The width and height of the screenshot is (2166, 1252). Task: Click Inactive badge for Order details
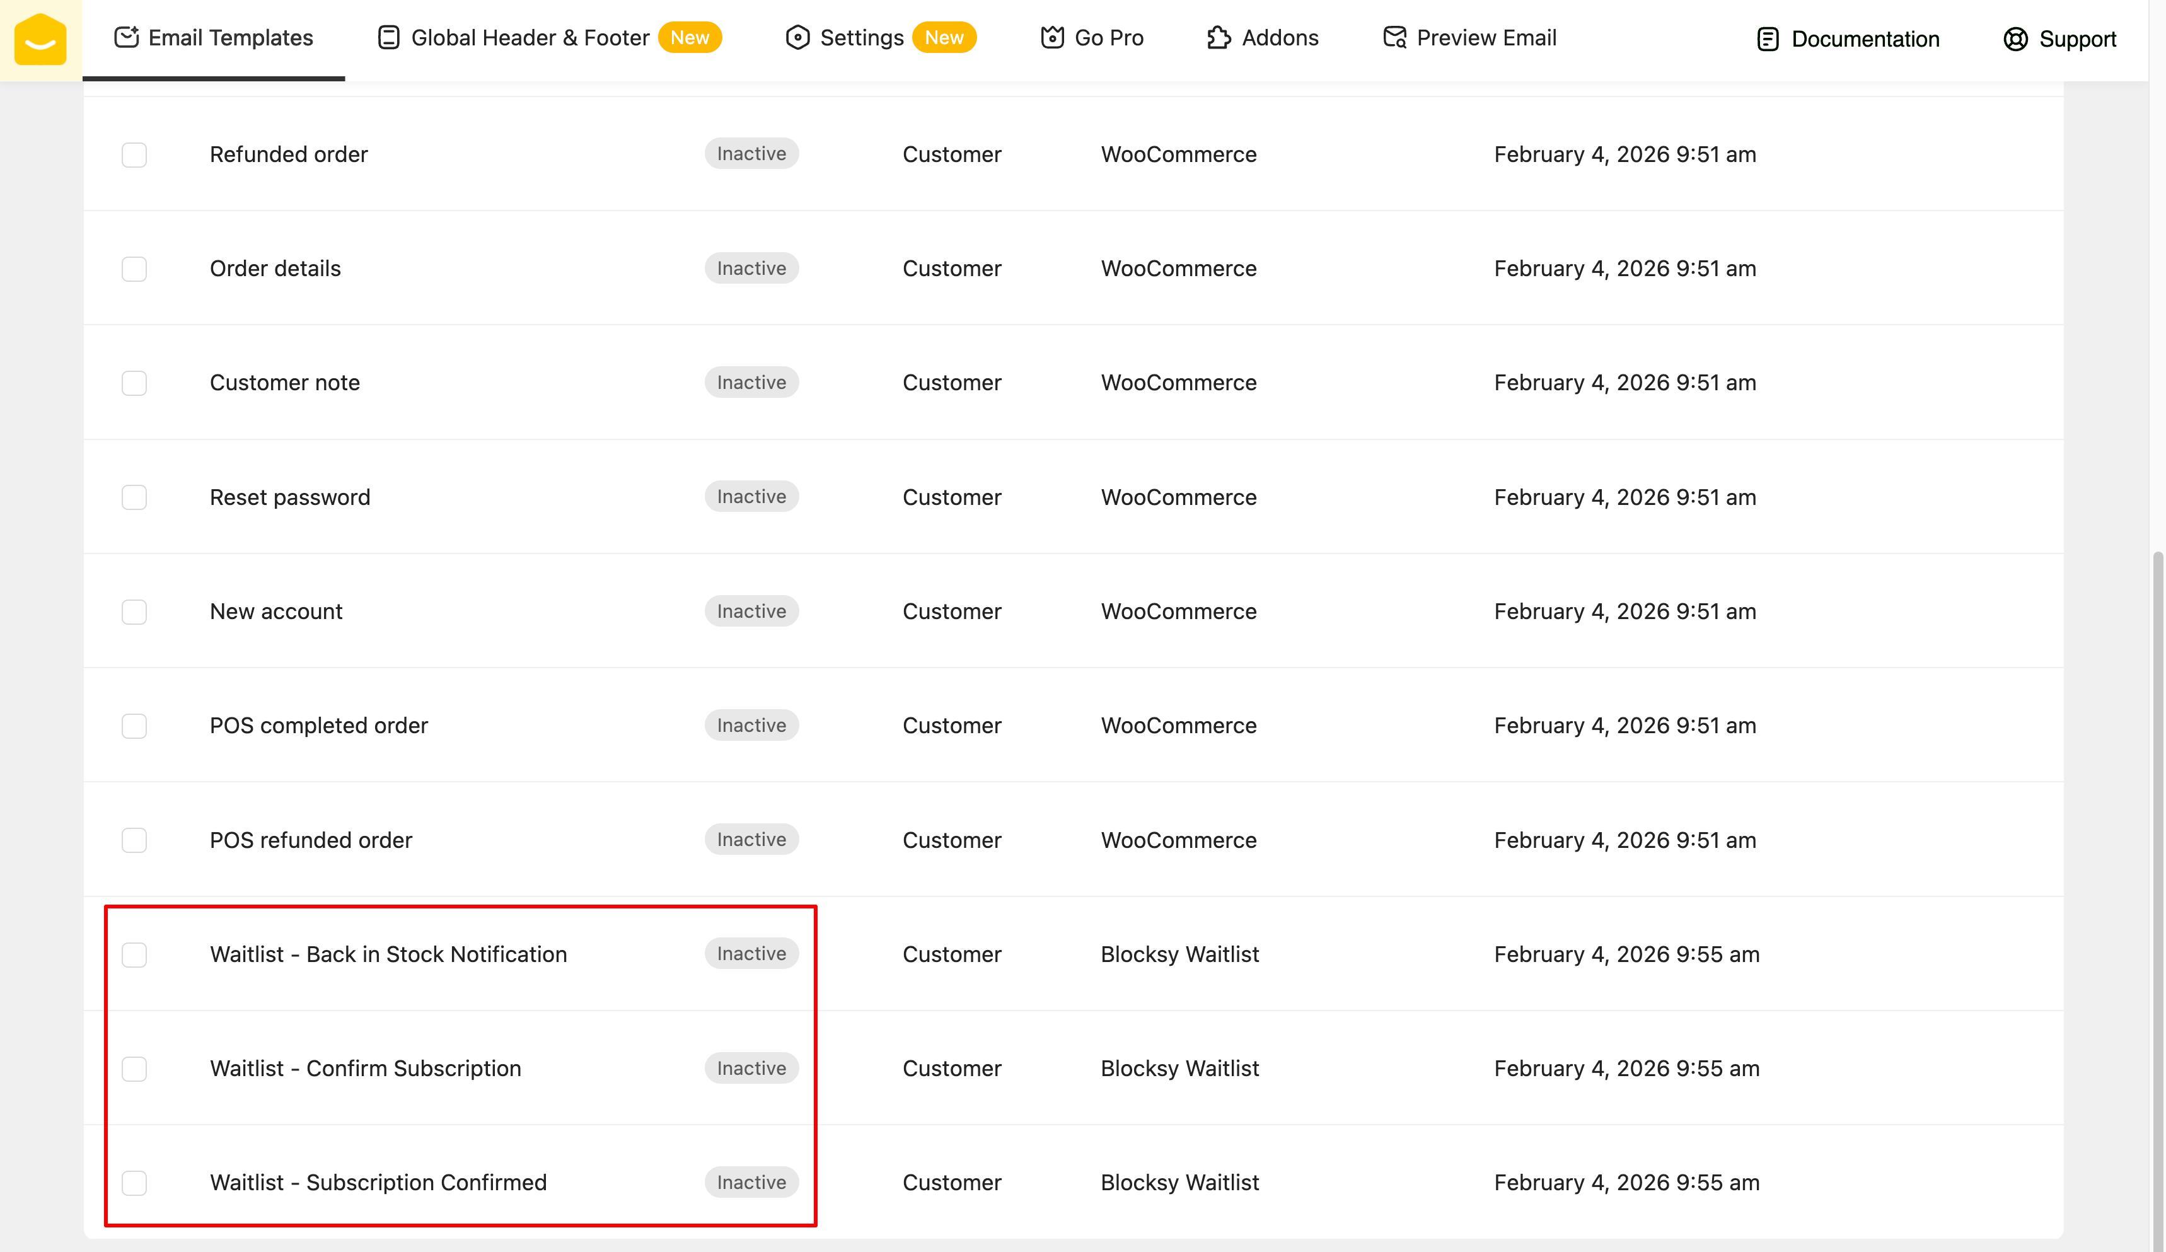(751, 268)
